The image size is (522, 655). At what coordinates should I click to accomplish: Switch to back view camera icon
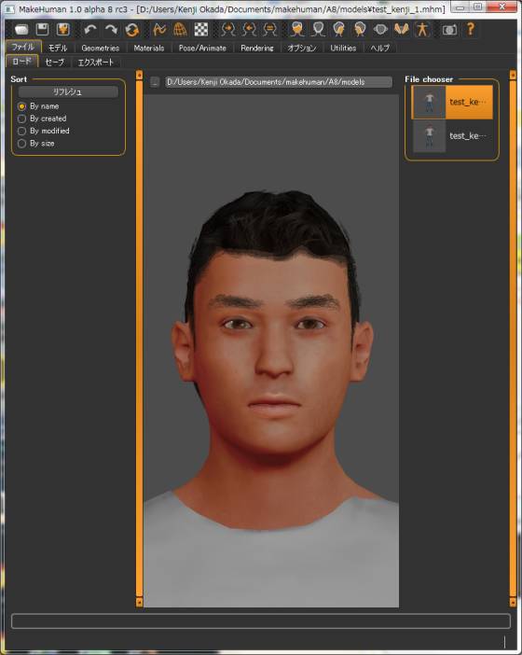click(x=319, y=29)
